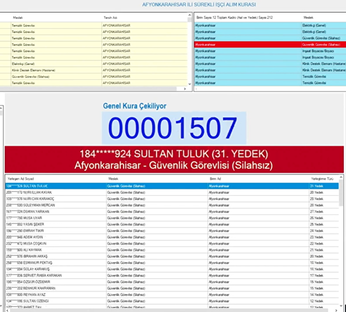346x312 pixels.
Task: Click the up arrow of the far-left panel scrollbar
Action: point(1,108)
